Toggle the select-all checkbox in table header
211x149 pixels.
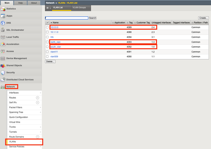(x=47, y=22)
